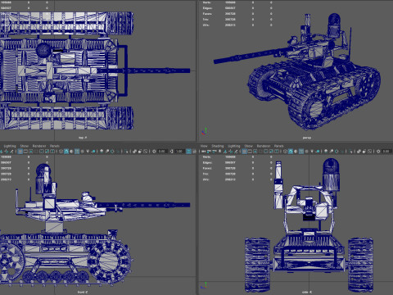Select Smooth Shade All in side view toolbar

[291, 152]
